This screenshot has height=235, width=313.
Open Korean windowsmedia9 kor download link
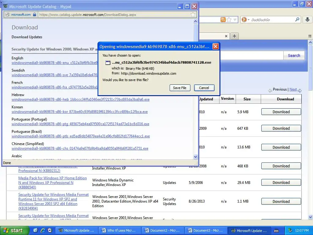click(80, 111)
